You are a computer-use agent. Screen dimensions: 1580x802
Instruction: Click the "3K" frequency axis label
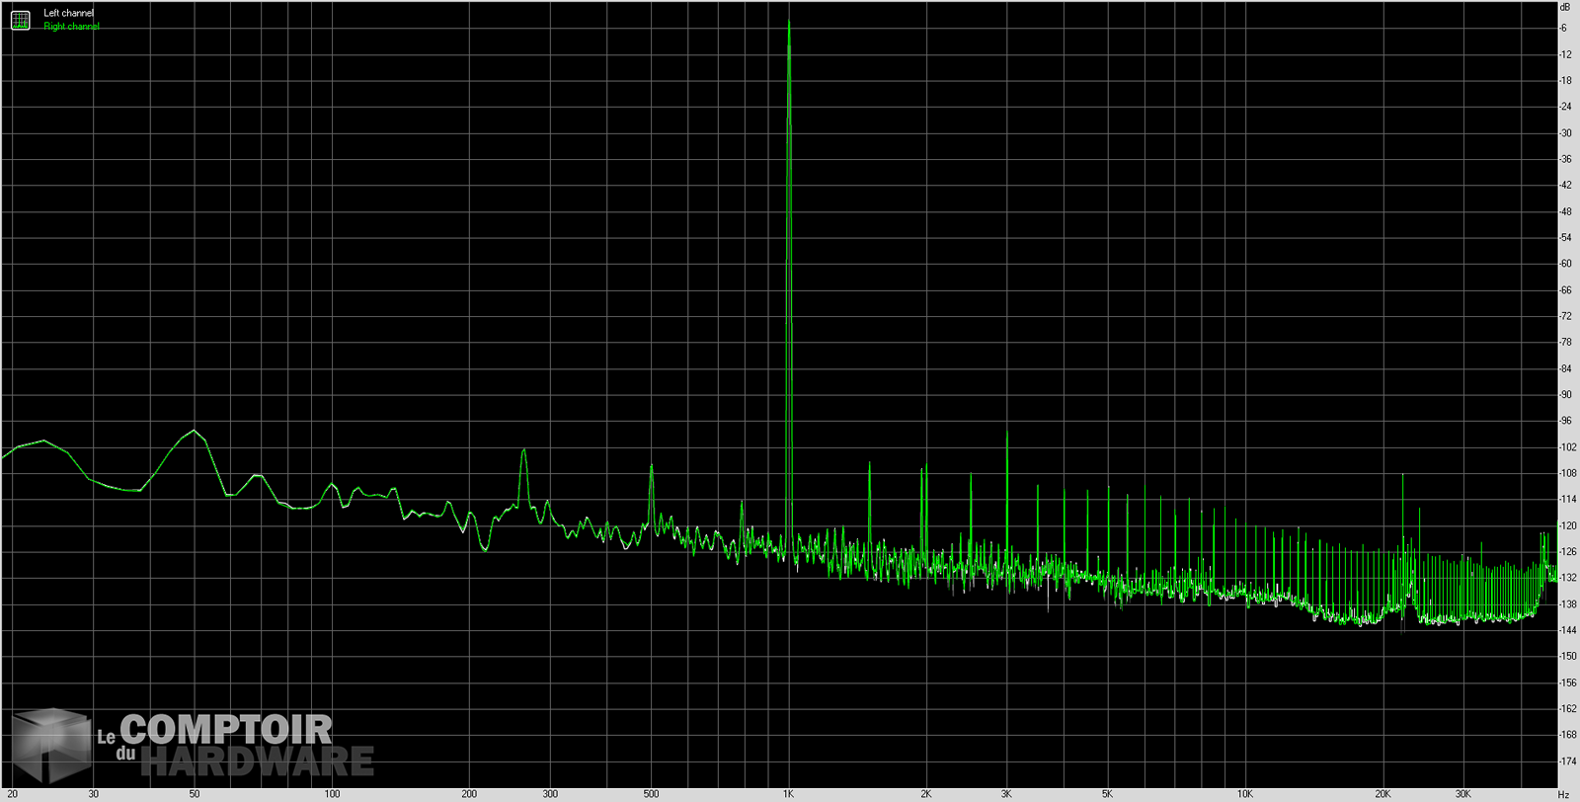pyautogui.click(x=1006, y=794)
